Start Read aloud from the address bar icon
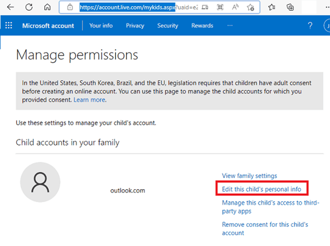The width and height of the screenshot is (330, 246). click(235, 7)
